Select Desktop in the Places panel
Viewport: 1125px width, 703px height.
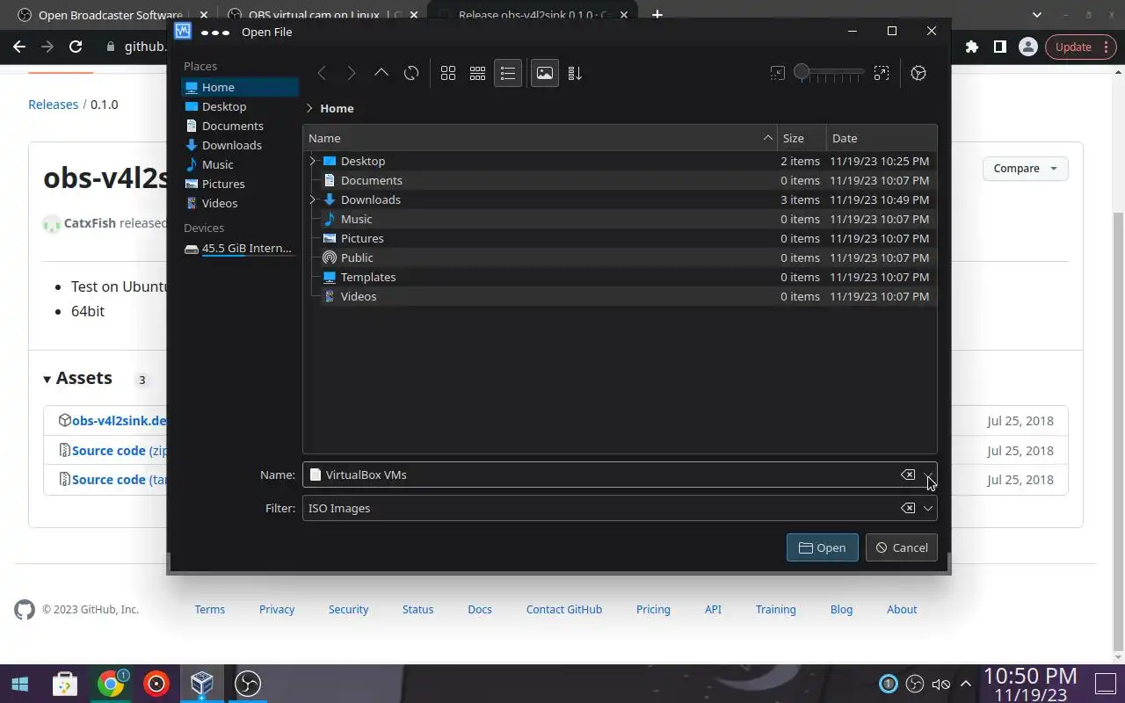click(240, 106)
